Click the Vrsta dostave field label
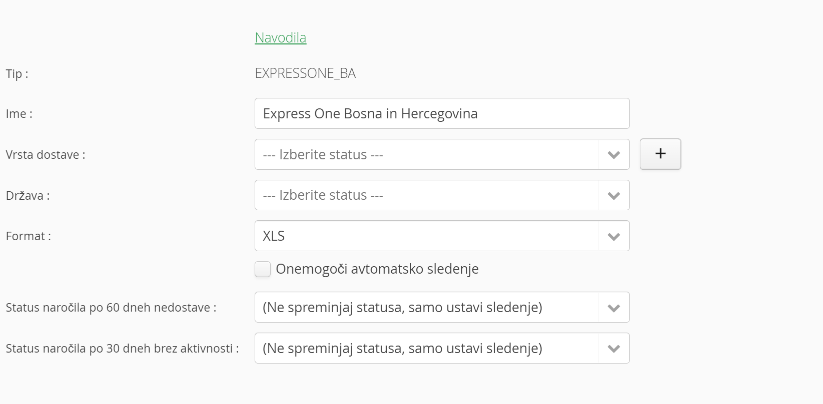The image size is (823, 404). (x=46, y=155)
